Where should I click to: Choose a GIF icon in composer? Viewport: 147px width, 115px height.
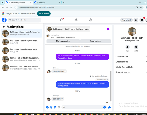coord(59,107)
